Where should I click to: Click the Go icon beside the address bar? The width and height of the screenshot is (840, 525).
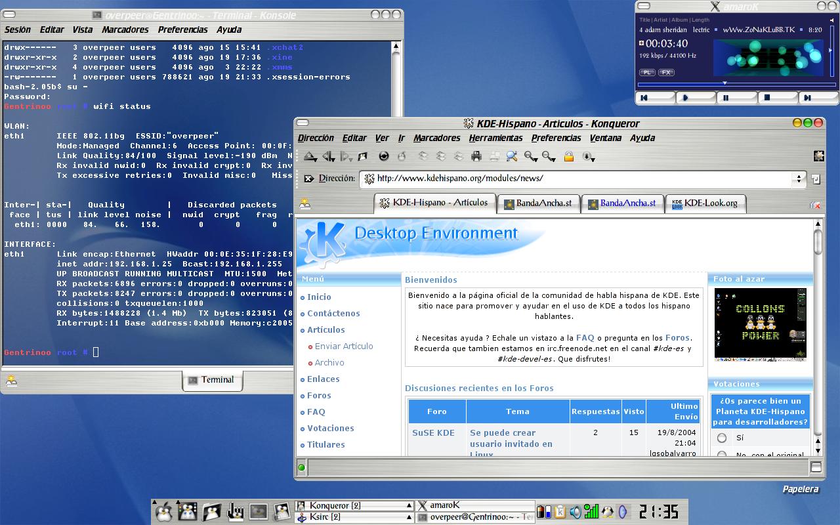(816, 178)
